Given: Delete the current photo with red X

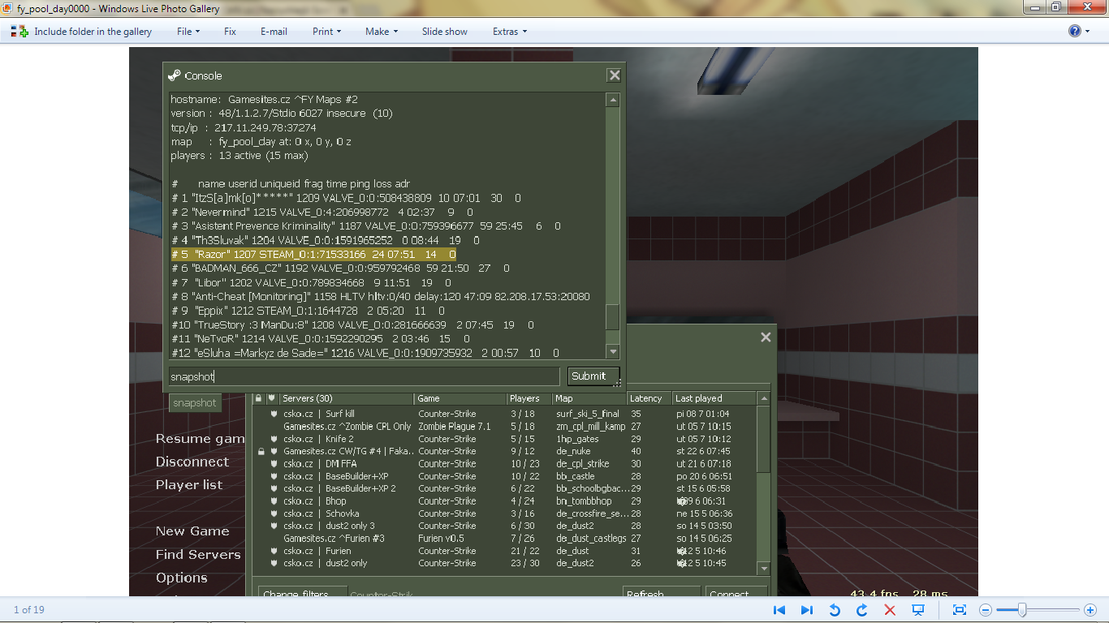Looking at the screenshot, I should pyautogui.click(x=889, y=610).
